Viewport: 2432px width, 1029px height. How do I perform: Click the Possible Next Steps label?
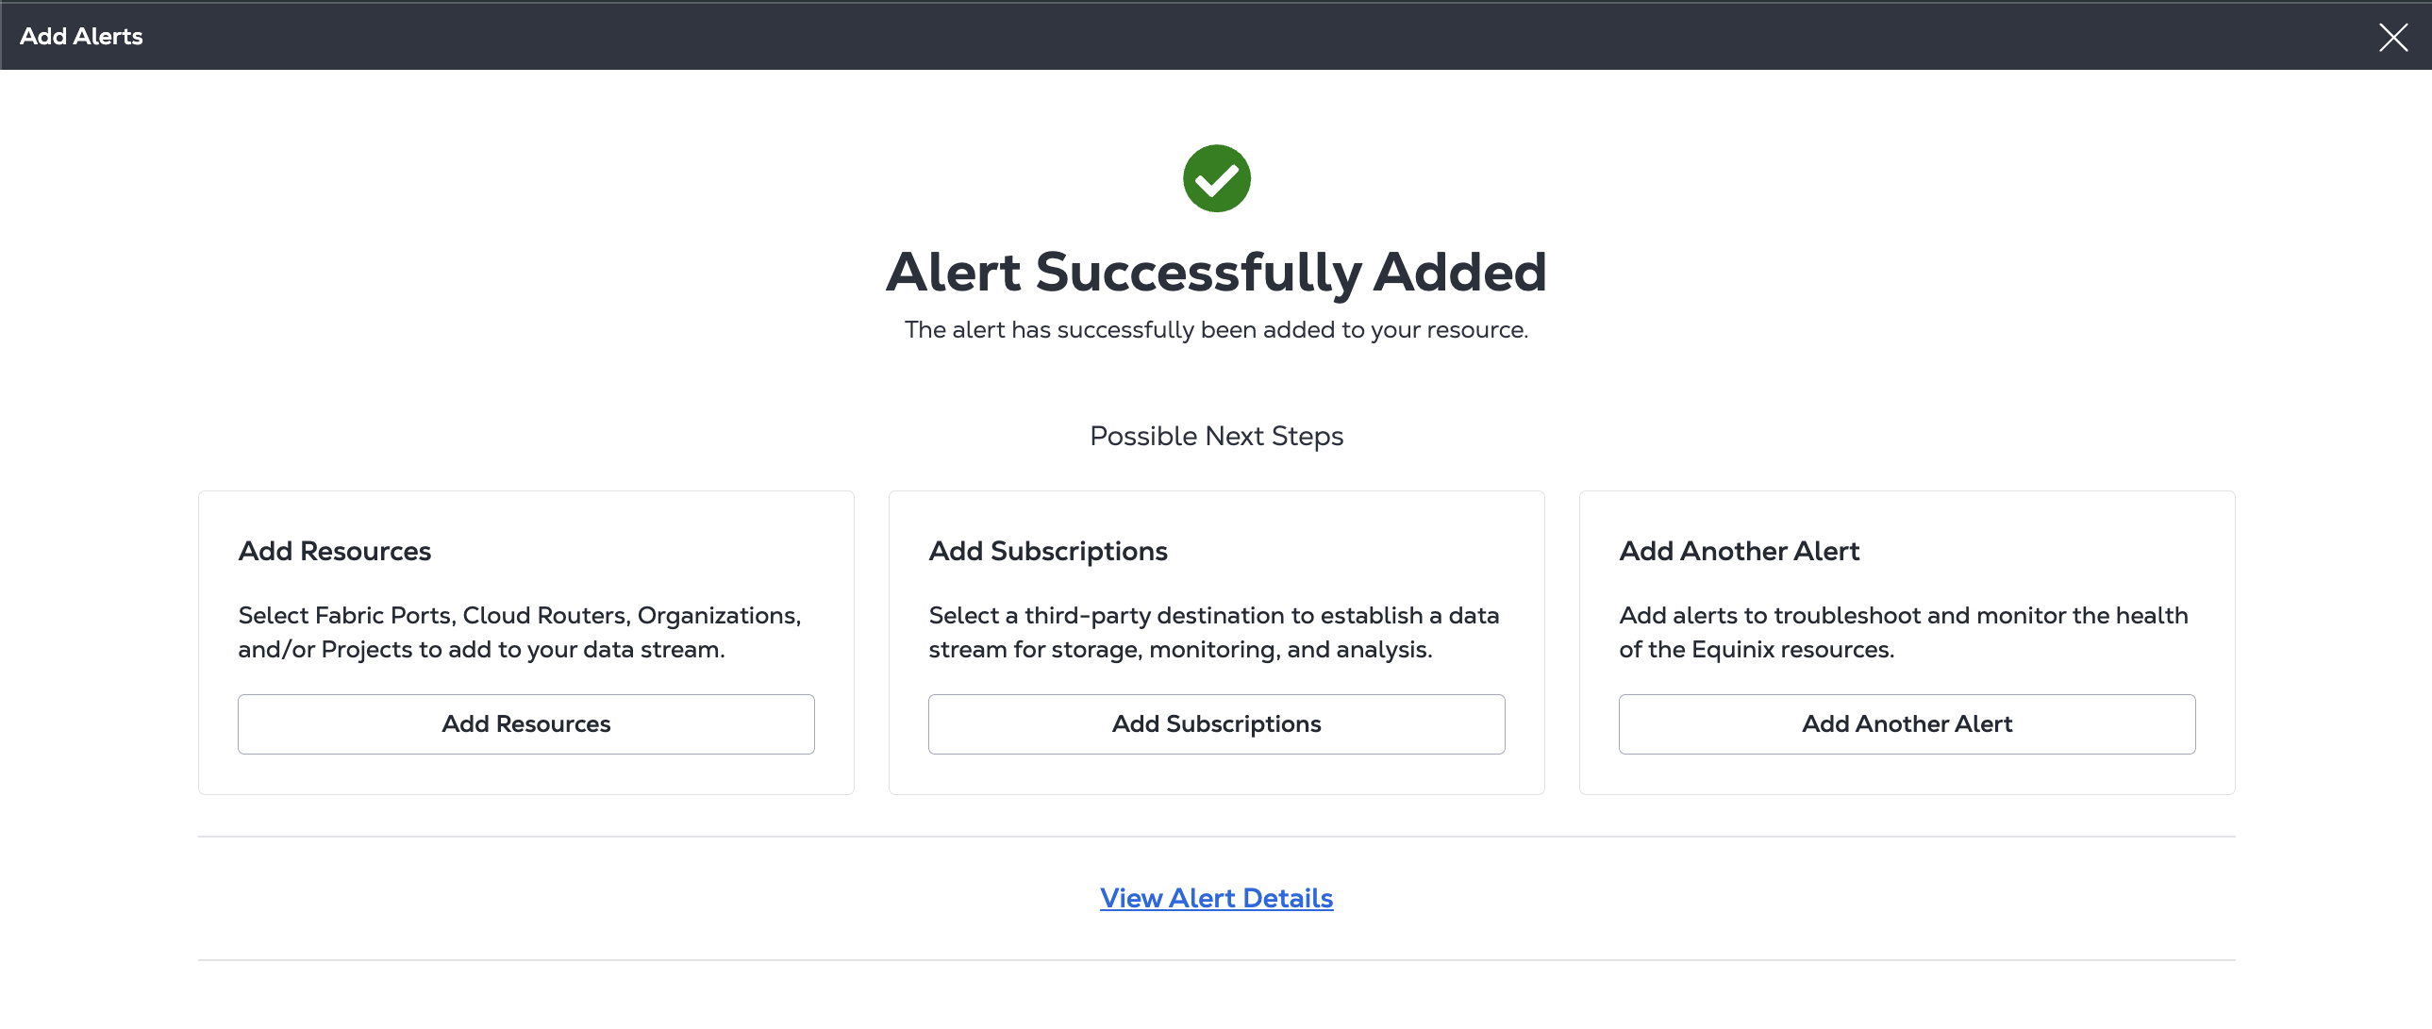point(1216,436)
